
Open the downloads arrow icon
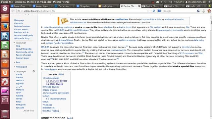[204, 11]
